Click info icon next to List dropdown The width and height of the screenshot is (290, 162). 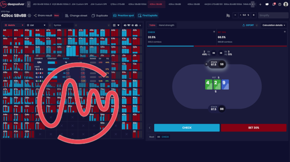[50, 25]
